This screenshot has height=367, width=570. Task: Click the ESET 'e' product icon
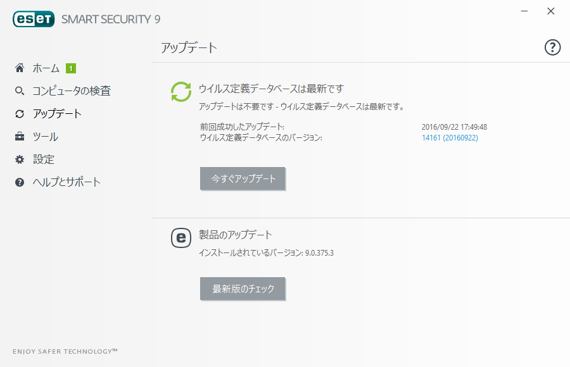click(x=181, y=238)
